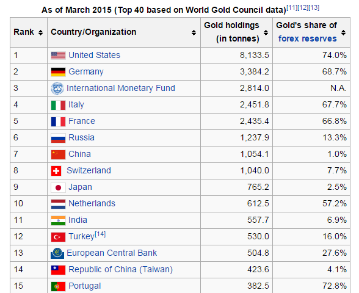The image size is (359, 293).
Task: Open the Switzerland link
Action: [x=89, y=170]
